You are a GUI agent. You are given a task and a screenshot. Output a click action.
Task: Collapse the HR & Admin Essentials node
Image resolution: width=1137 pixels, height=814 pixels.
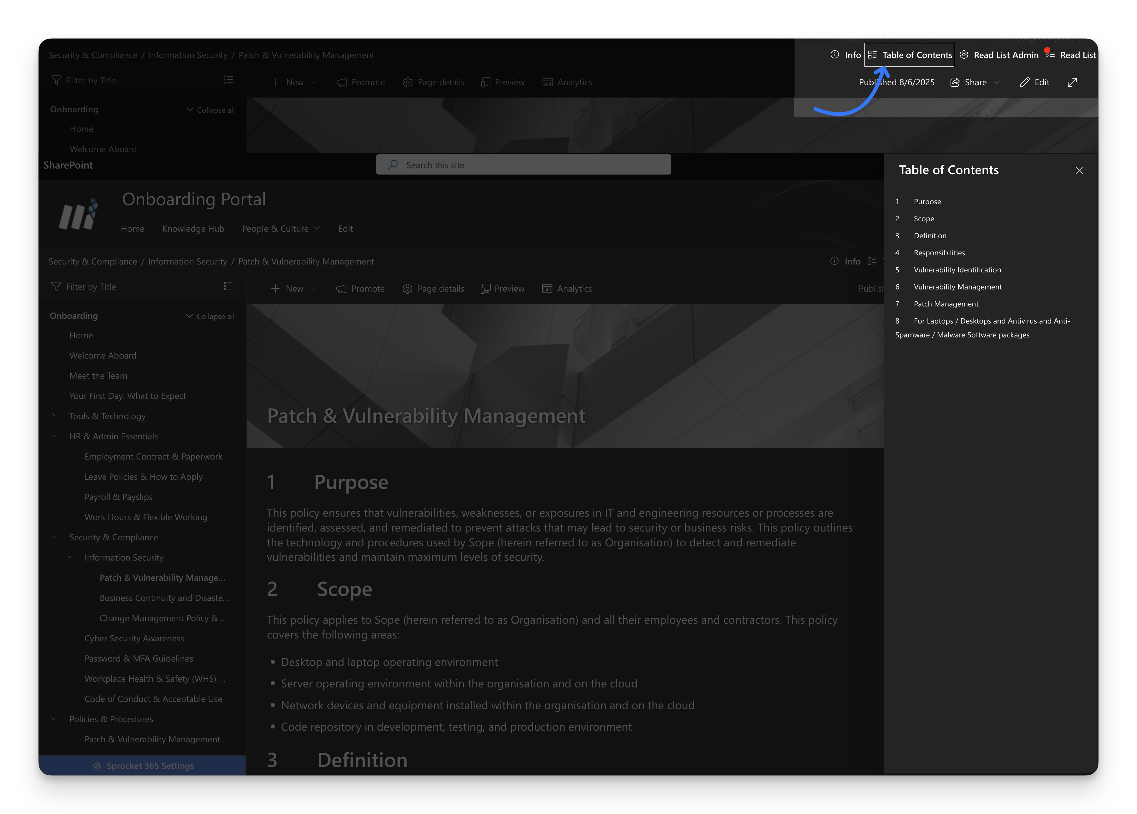point(54,436)
